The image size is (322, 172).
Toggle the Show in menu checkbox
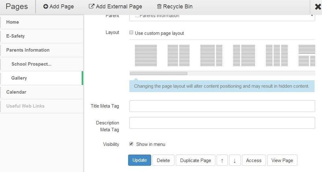pos(131,144)
